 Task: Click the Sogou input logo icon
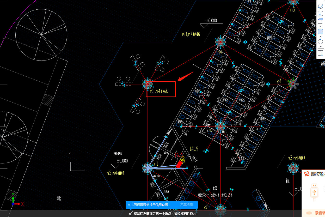(307, 174)
